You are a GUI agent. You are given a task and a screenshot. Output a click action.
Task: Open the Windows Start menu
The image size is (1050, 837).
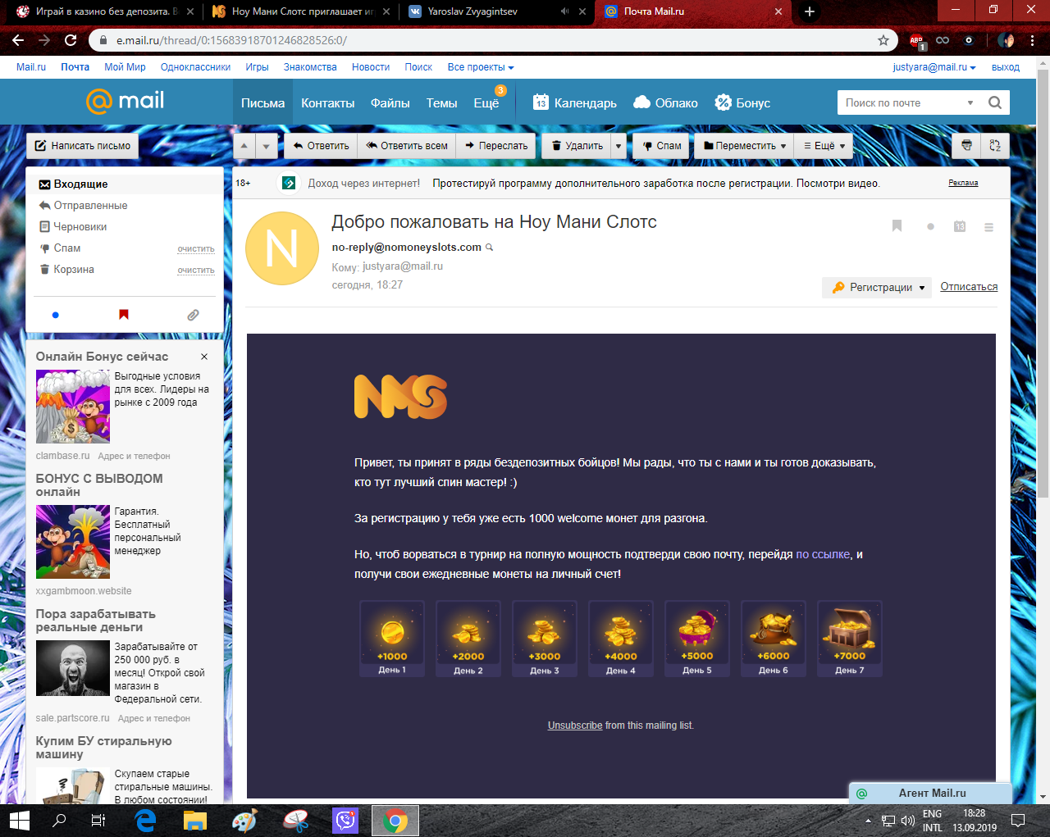pyautogui.click(x=19, y=820)
